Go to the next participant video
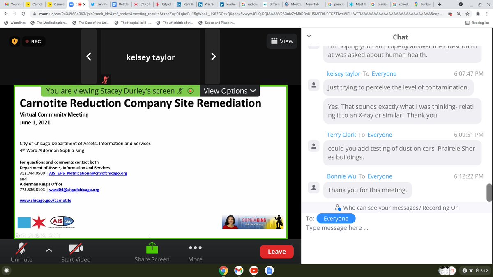493x277 pixels. (213, 57)
